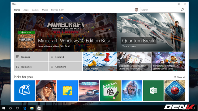198x111 pixels.
Task: Click 'Now with new Villains Skin Pack!' text
Action: point(54,46)
